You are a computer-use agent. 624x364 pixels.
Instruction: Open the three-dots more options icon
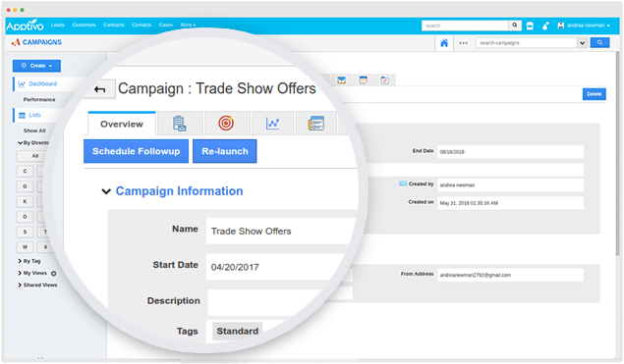[x=463, y=43]
